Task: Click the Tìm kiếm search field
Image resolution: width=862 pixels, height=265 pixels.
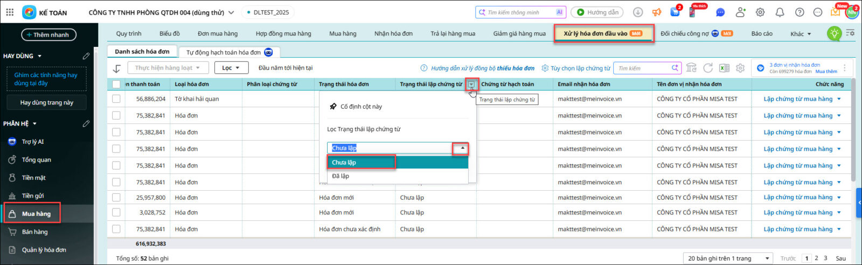Action: 643,68
